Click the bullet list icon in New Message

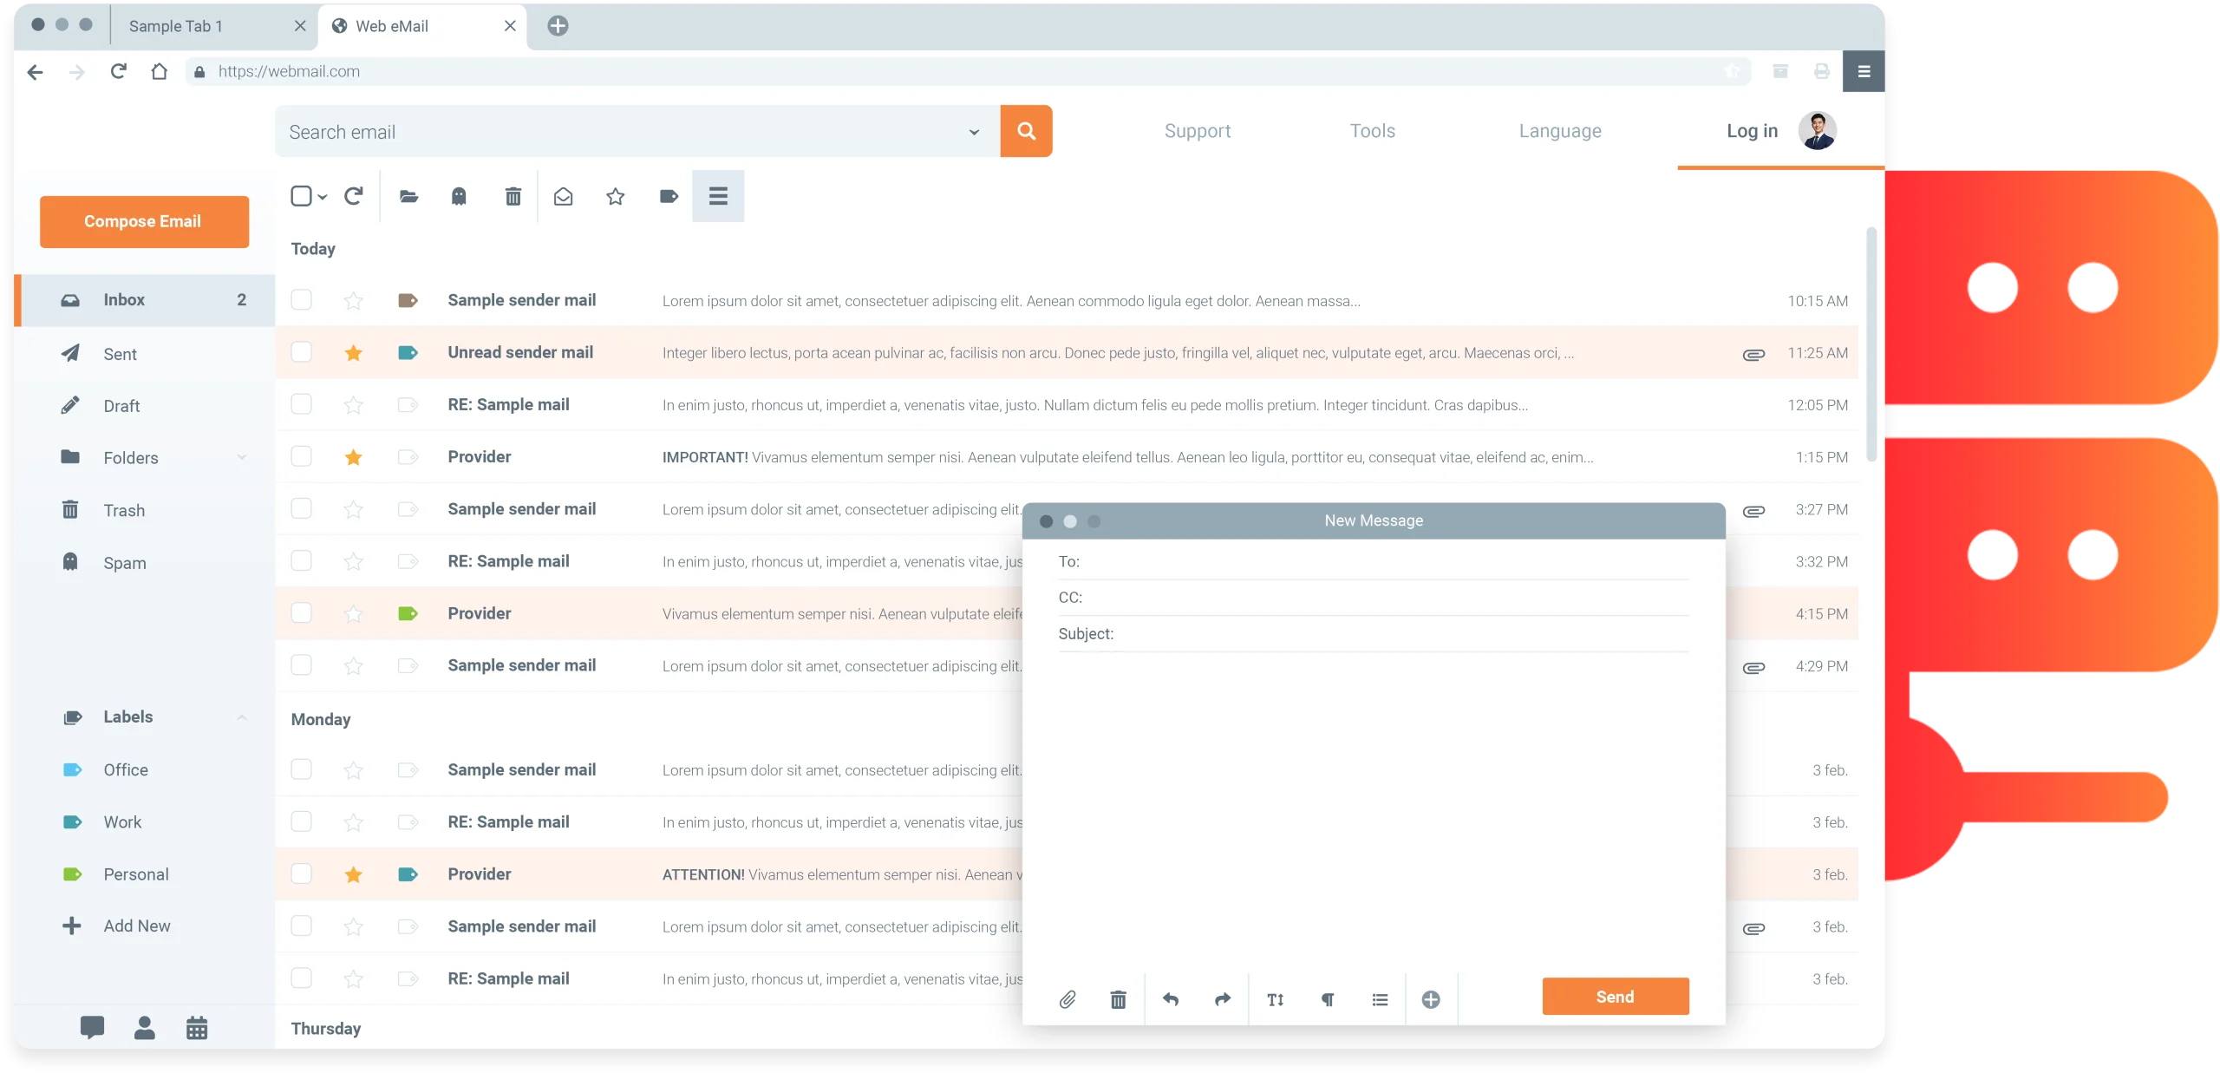pyautogui.click(x=1380, y=999)
